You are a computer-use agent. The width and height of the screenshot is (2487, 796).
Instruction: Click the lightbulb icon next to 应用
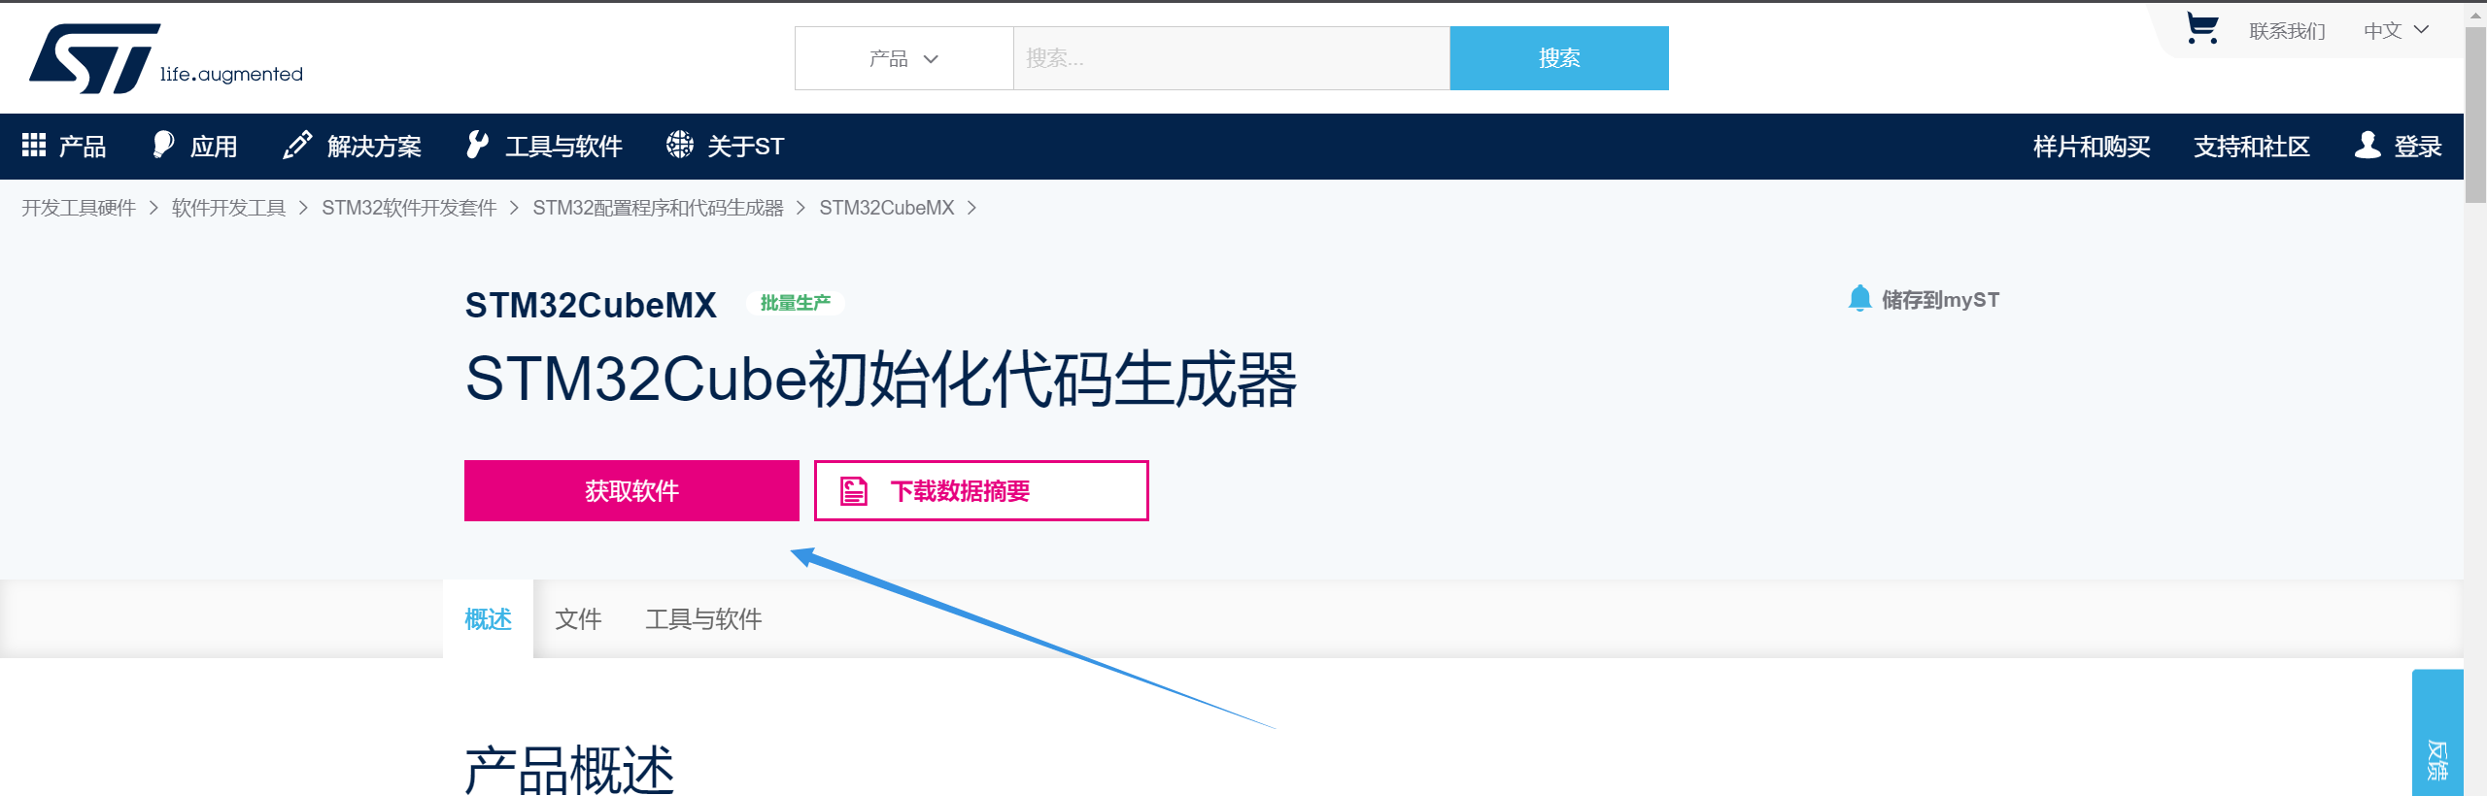point(163,146)
